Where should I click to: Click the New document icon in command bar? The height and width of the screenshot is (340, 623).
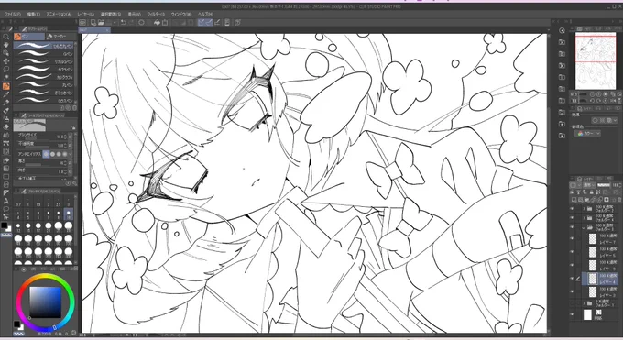click(x=93, y=23)
